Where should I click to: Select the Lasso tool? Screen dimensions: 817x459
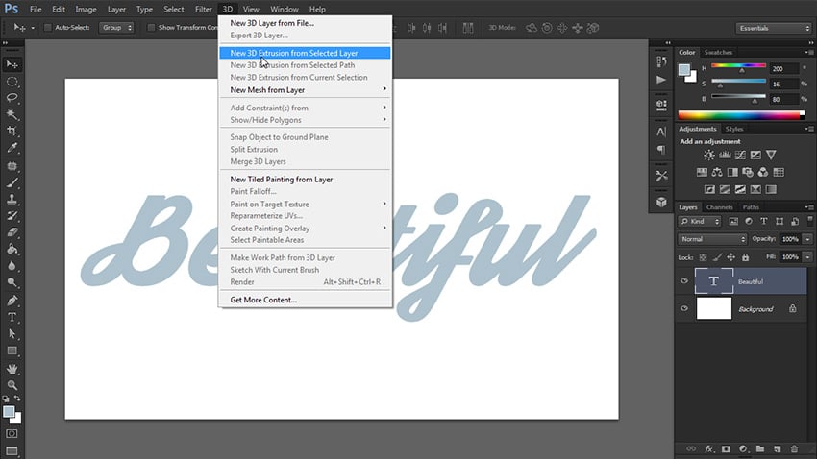pos(12,98)
